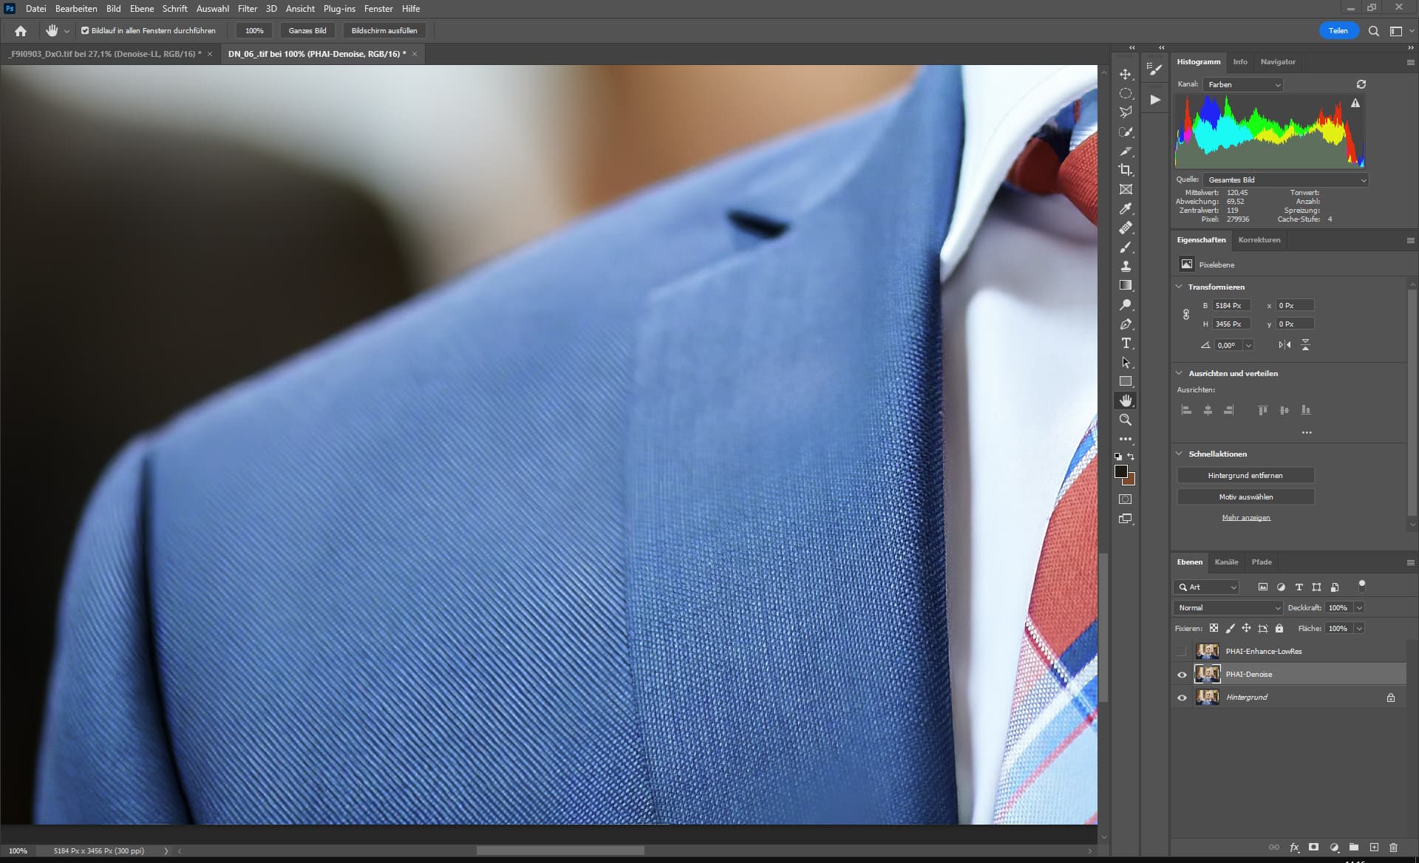Select the Type tool
Screen dimensions: 1419x863
(1125, 343)
